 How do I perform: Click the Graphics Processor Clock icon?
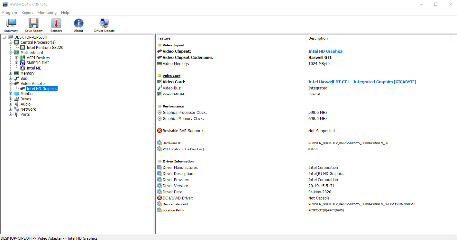coord(160,112)
